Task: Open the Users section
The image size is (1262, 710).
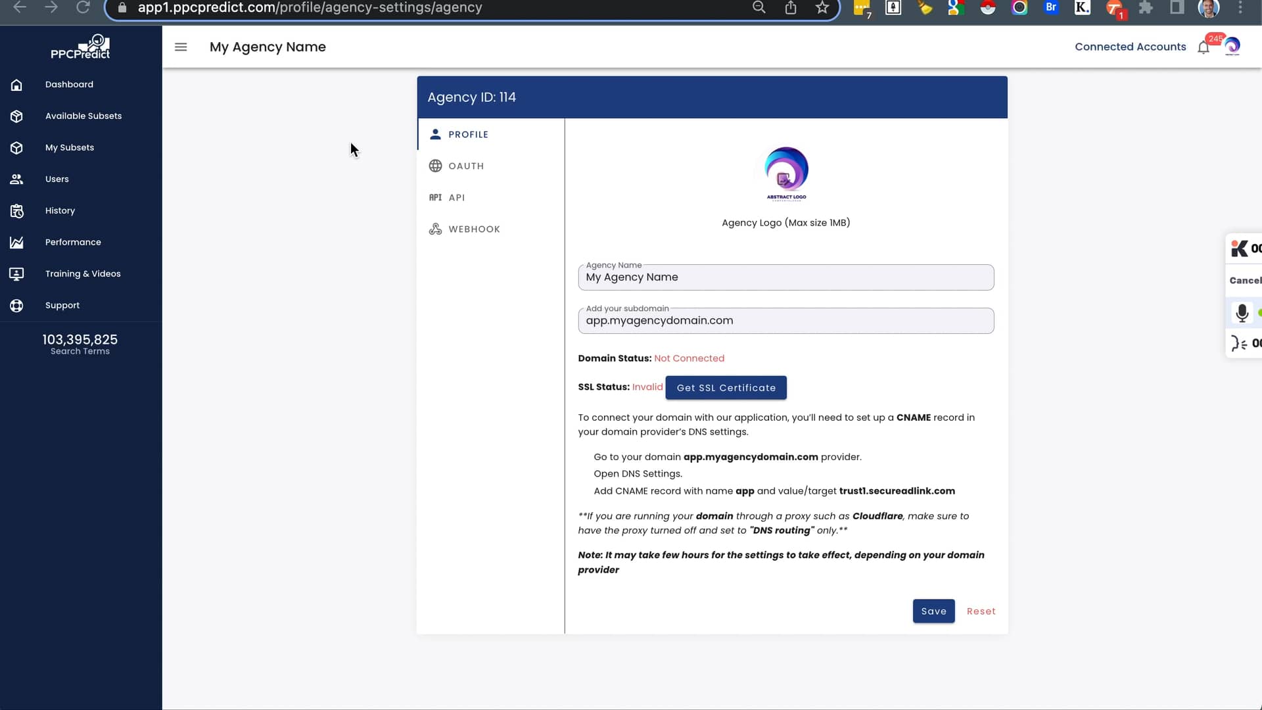Action: tap(57, 179)
